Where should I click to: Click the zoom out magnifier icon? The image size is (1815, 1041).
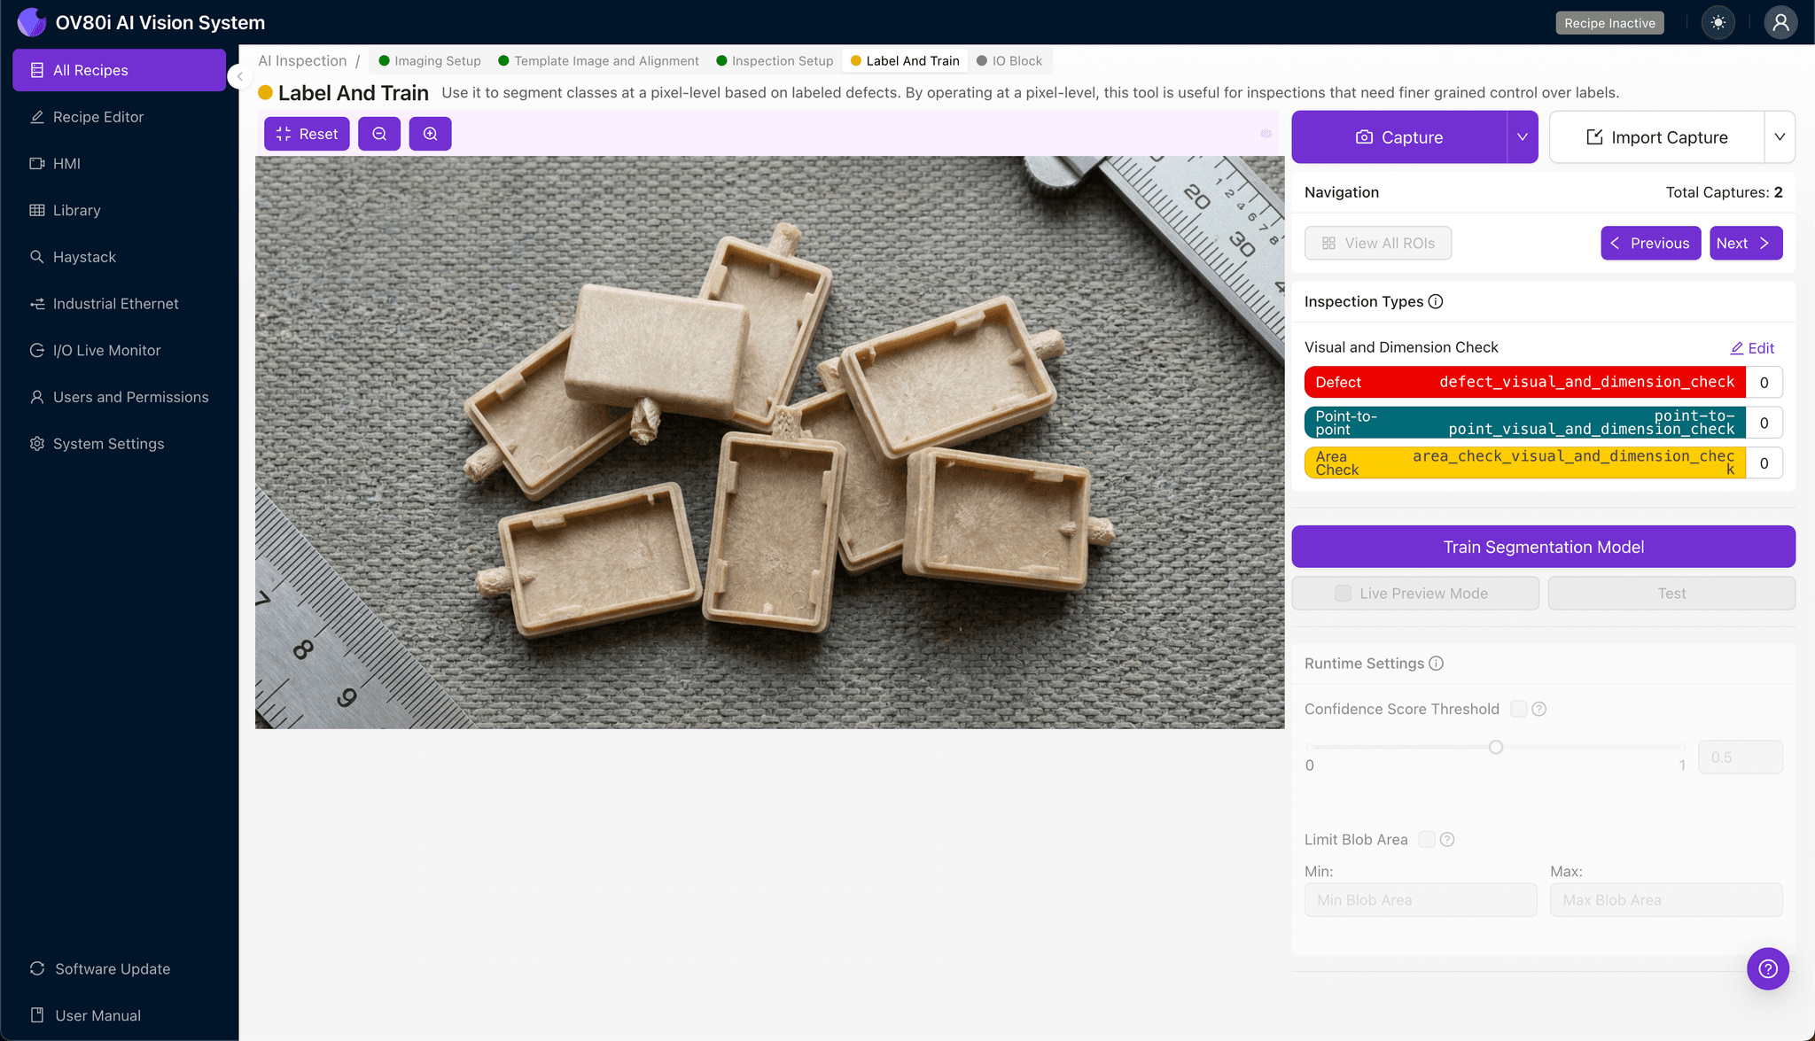pyautogui.click(x=379, y=134)
